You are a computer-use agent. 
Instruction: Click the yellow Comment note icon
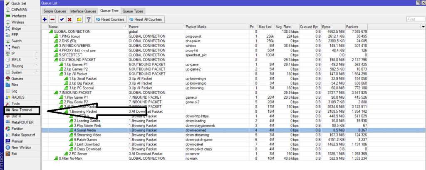(79, 19)
